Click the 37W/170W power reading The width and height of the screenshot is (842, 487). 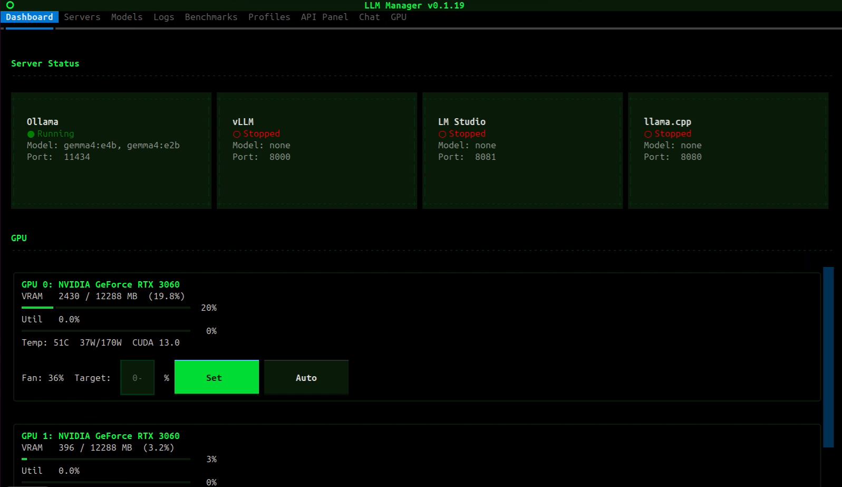[101, 342]
